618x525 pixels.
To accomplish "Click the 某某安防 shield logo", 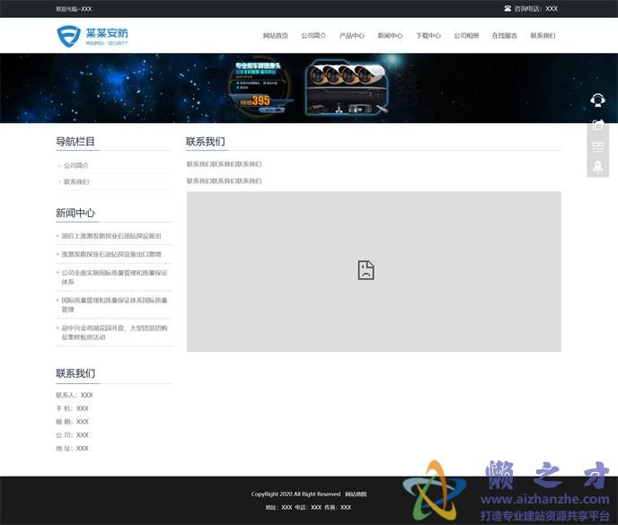I will click(93, 36).
